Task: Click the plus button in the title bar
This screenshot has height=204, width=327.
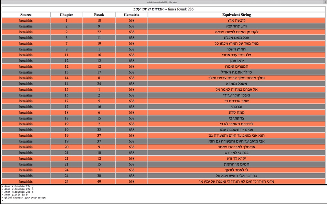Action: point(325,2)
